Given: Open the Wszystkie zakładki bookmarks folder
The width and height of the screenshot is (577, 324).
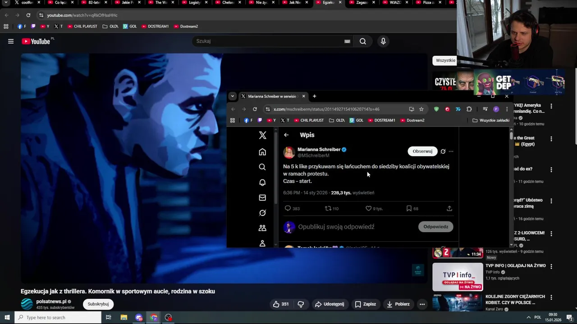Looking at the screenshot, I should 491,120.
